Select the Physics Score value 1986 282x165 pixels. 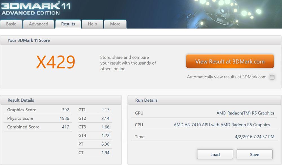(64, 118)
